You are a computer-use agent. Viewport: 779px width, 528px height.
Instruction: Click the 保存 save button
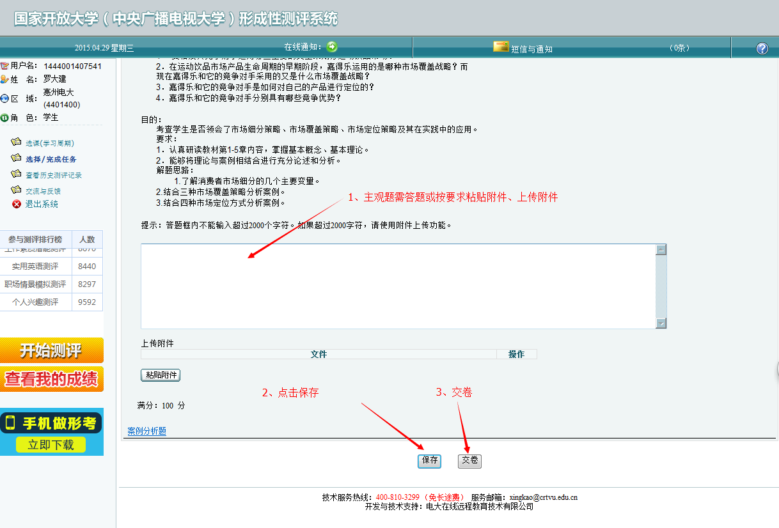click(429, 461)
